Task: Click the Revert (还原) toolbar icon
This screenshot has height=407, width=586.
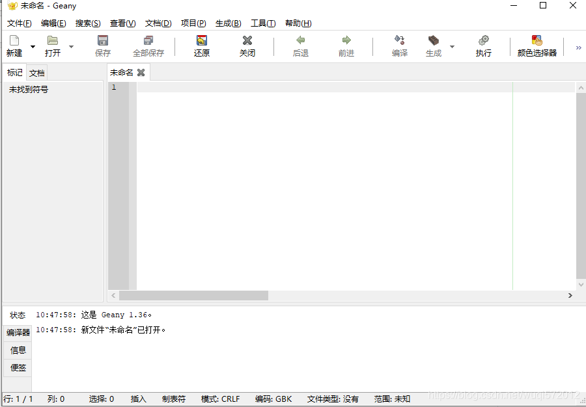Action: tap(202, 40)
